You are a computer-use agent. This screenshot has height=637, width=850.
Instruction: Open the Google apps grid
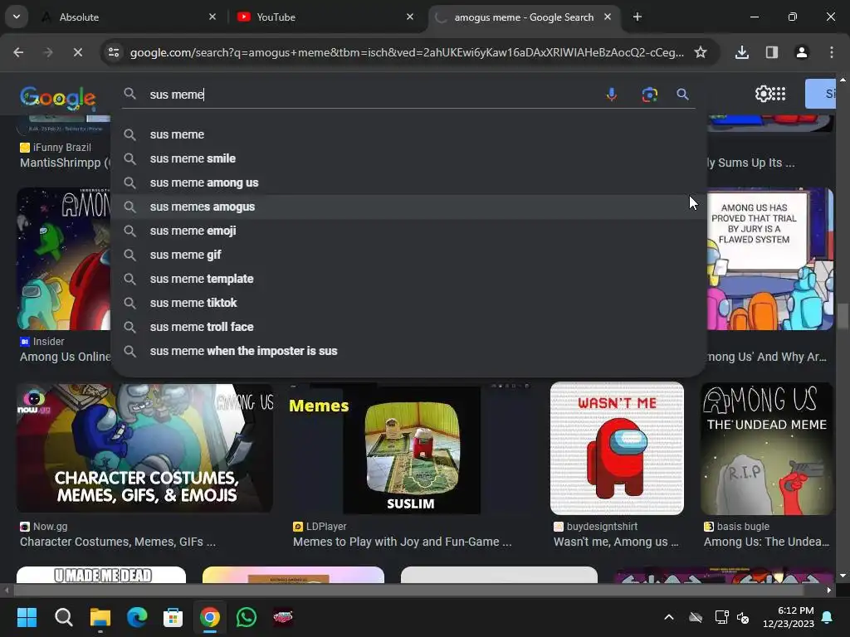(779, 94)
